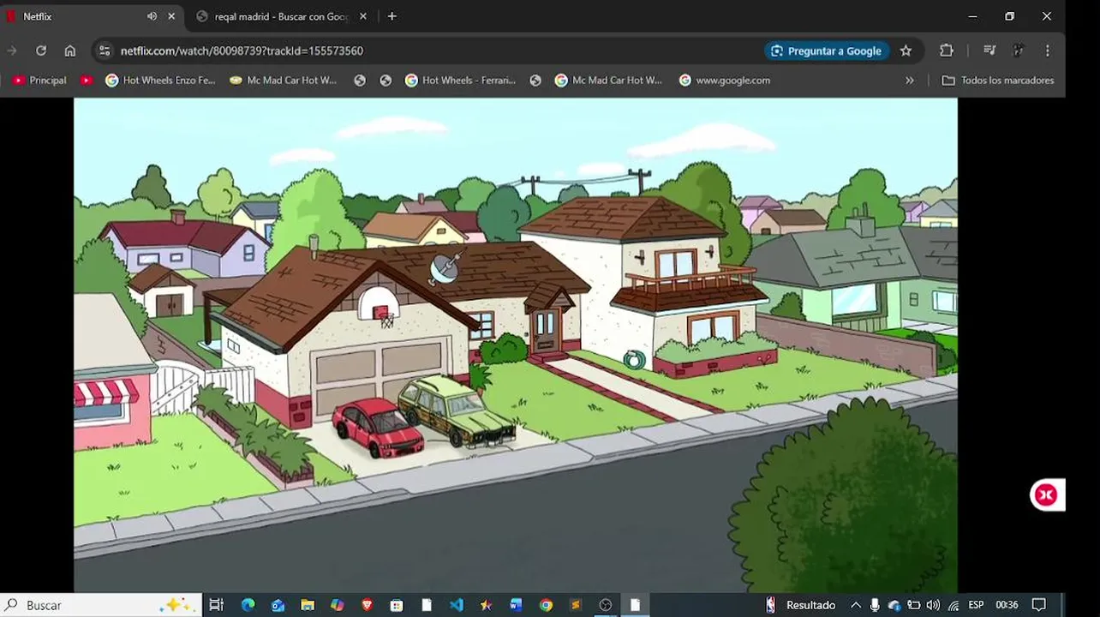Viewport: 1100px width, 617px height.
Task: Open a new browser tab
Action: pyautogui.click(x=392, y=16)
